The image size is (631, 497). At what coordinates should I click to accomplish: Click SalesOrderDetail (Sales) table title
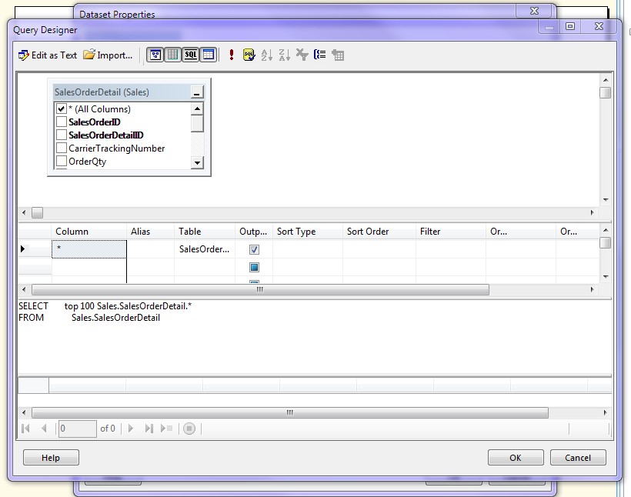coord(102,92)
